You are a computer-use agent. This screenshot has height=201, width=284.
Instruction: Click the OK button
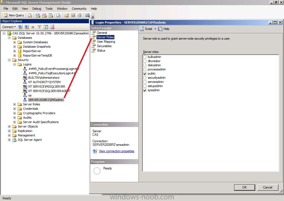click(244, 187)
